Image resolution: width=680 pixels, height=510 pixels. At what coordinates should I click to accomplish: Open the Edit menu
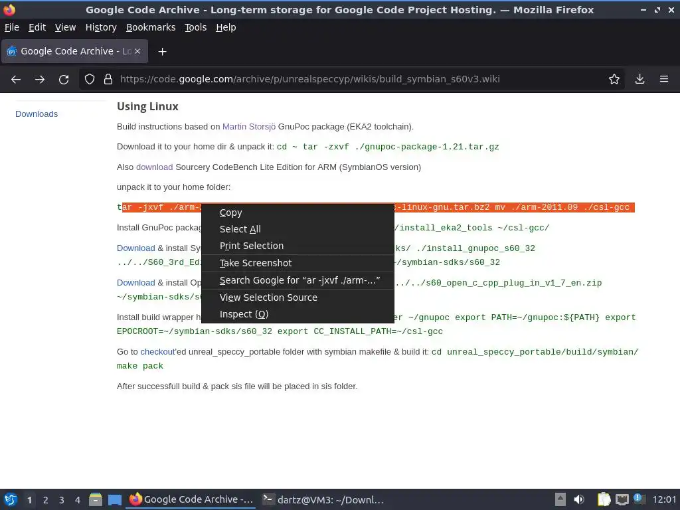[x=37, y=27]
